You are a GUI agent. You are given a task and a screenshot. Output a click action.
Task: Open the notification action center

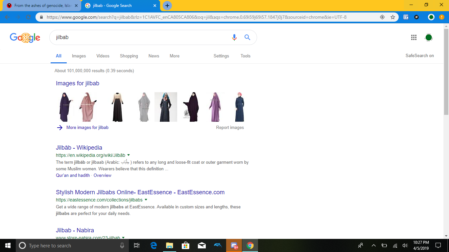click(x=438, y=245)
